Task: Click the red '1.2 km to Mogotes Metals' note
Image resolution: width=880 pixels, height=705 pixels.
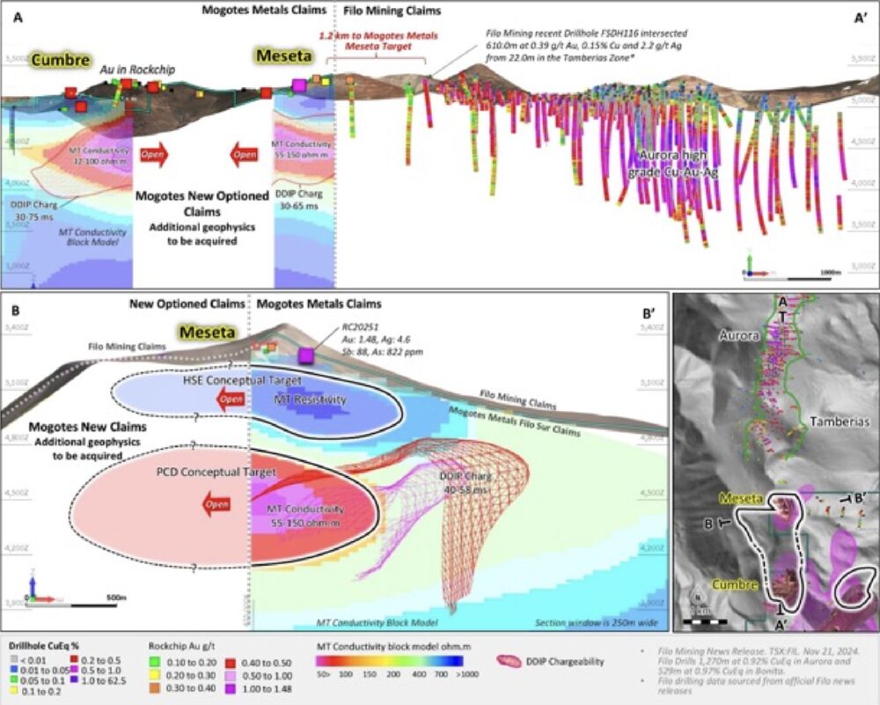Action: 378,40
